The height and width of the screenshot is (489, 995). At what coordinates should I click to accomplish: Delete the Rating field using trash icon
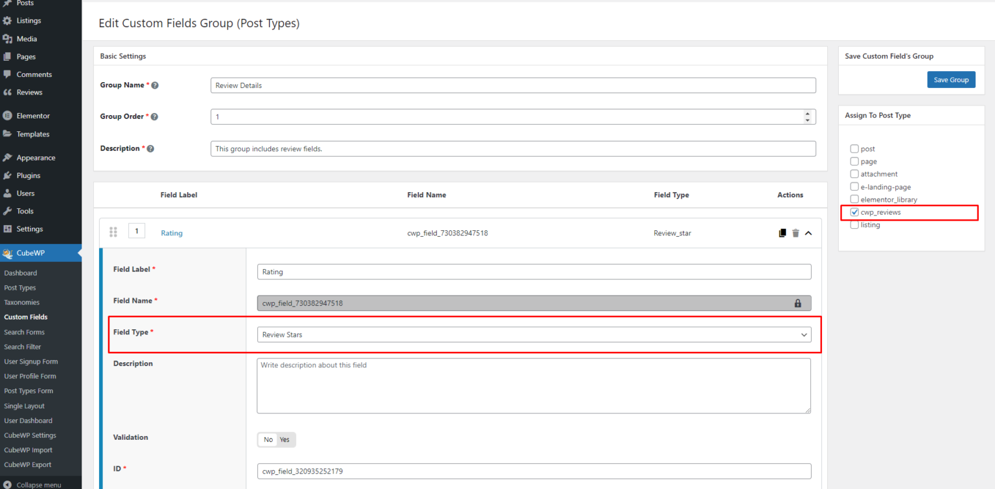[795, 232]
